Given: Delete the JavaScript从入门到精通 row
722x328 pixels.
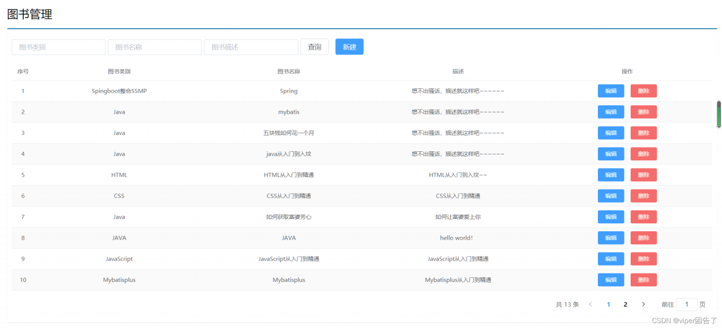Looking at the screenshot, I should (644, 259).
